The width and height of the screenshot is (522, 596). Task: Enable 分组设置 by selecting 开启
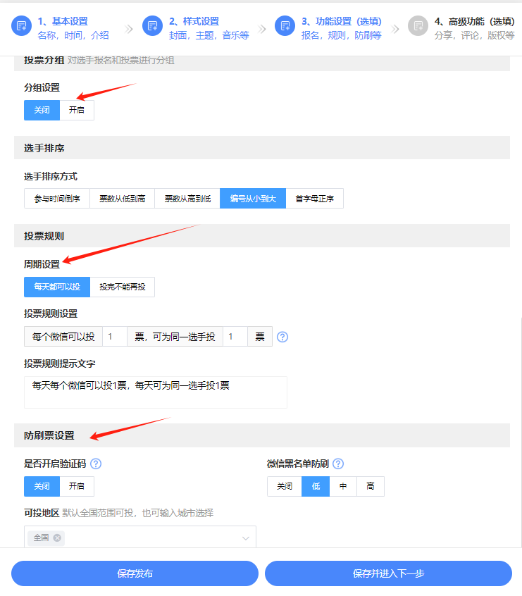click(x=77, y=111)
